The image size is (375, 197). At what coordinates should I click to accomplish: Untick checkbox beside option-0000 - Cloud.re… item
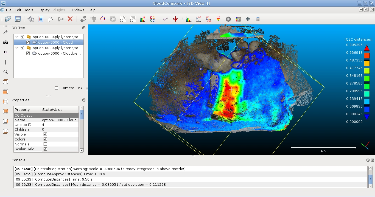(28, 53)
